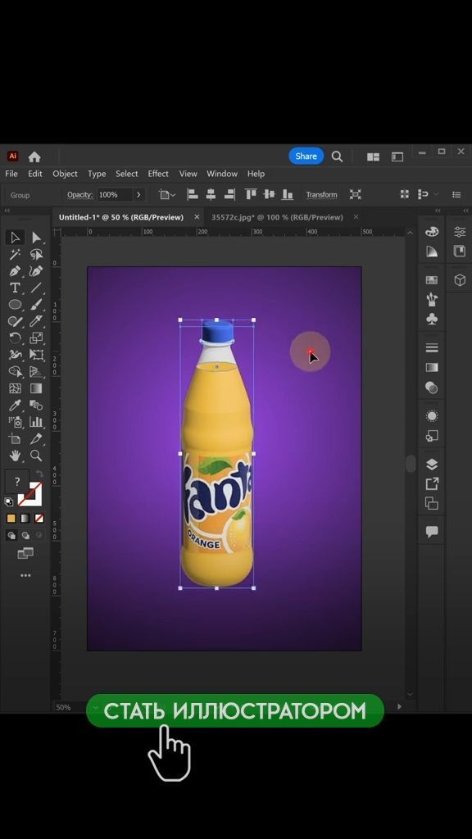The width and height of the screenshot is (472, 839).
Task: Select the Zoom tool
Action: (x=36, y=456)
